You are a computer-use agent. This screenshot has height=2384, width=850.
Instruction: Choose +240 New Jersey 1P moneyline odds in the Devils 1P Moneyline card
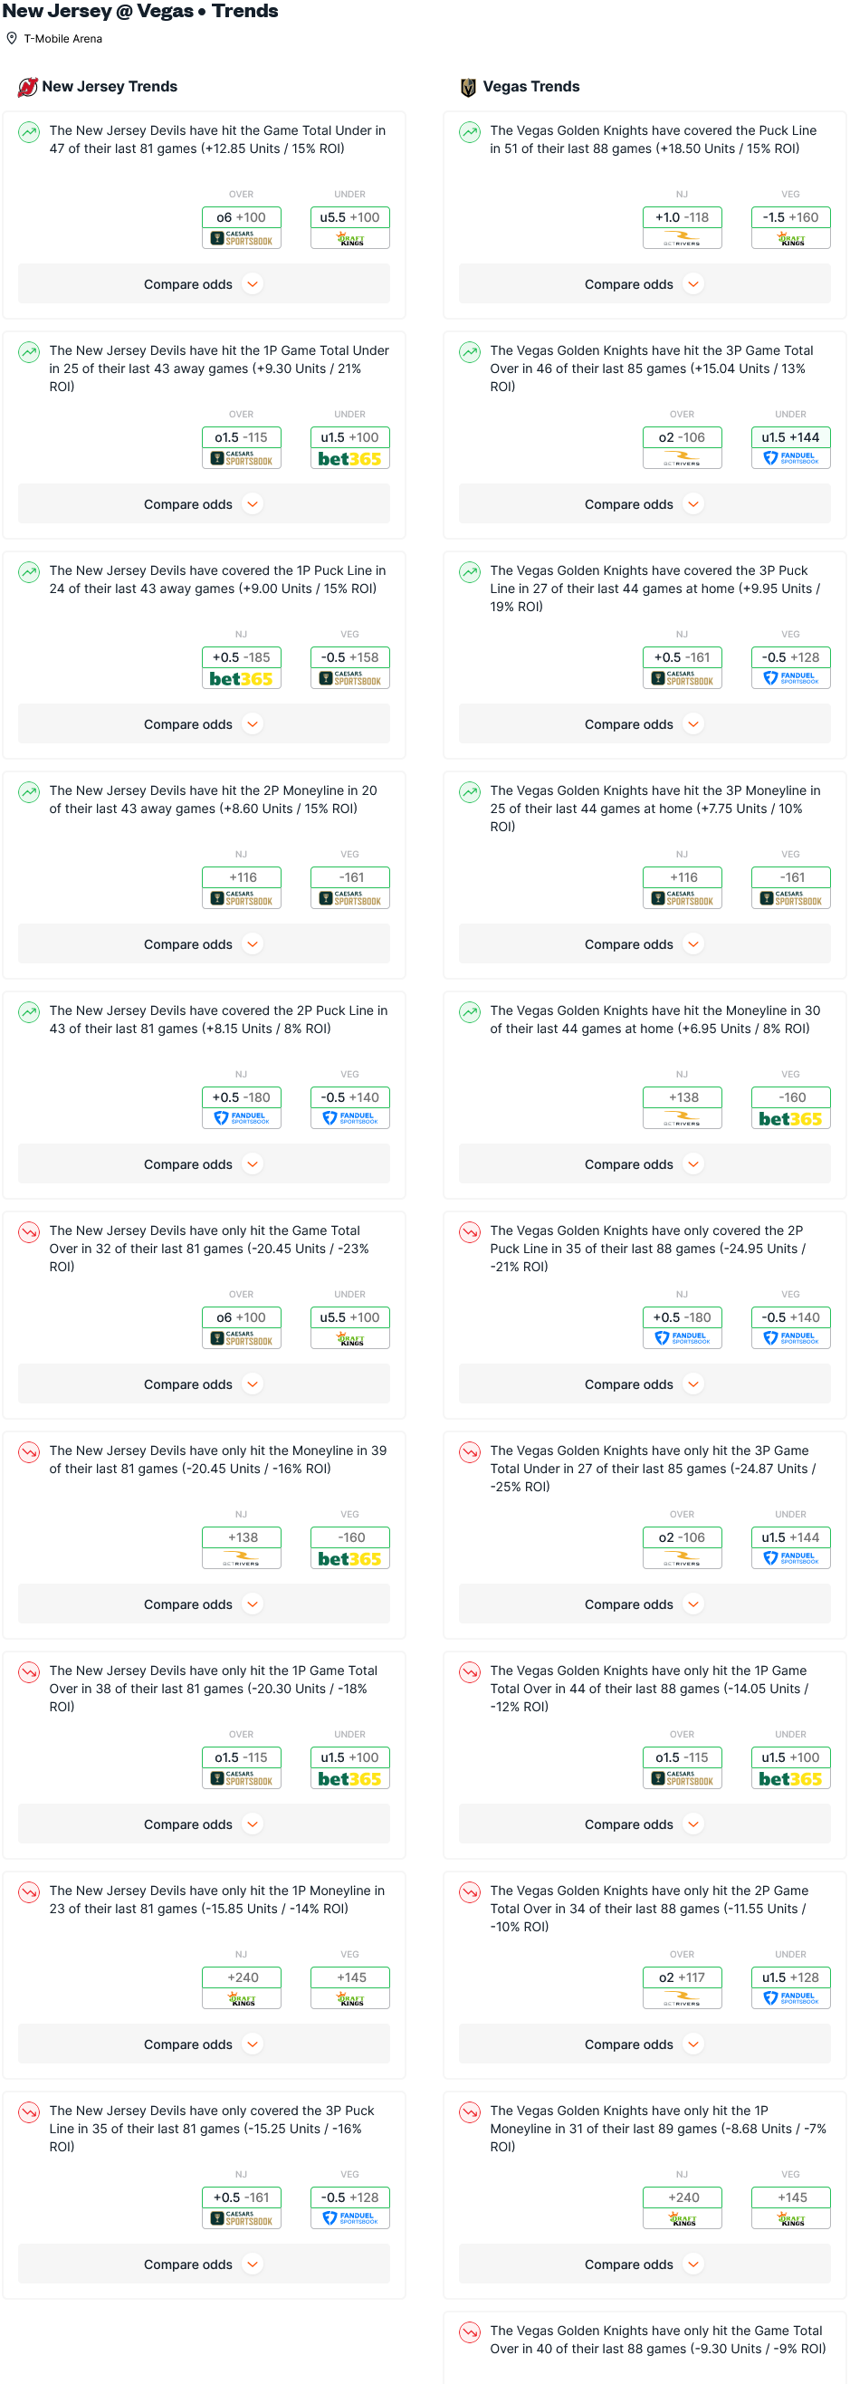tap(242, 1977)
